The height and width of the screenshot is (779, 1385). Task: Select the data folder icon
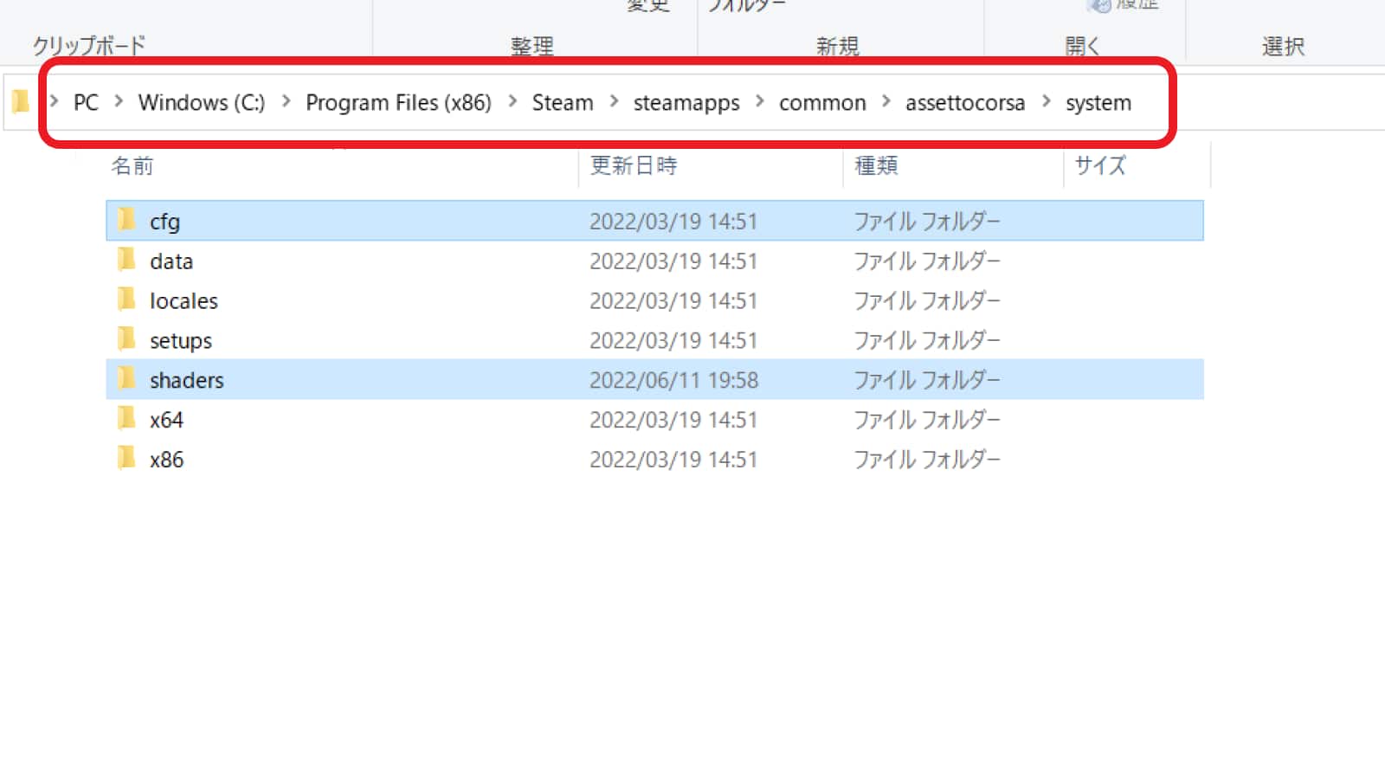coord(126,260)
